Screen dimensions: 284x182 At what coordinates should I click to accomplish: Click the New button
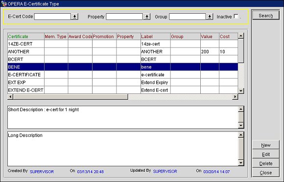click(266, 145)
